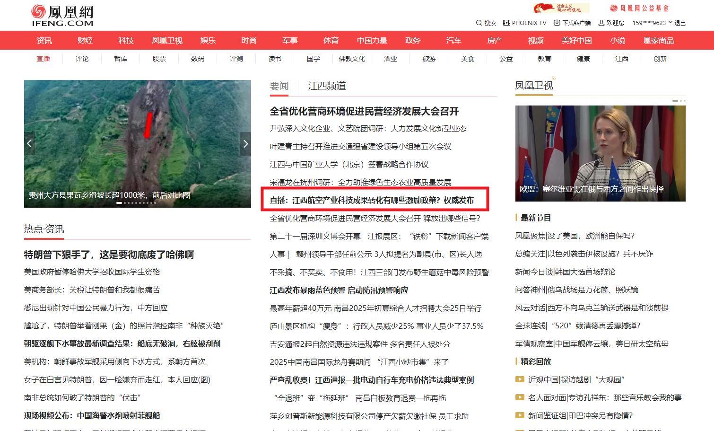Open 财经 in main navigation
This screenshot has width=714, height=431.
[x=85, y=40]
